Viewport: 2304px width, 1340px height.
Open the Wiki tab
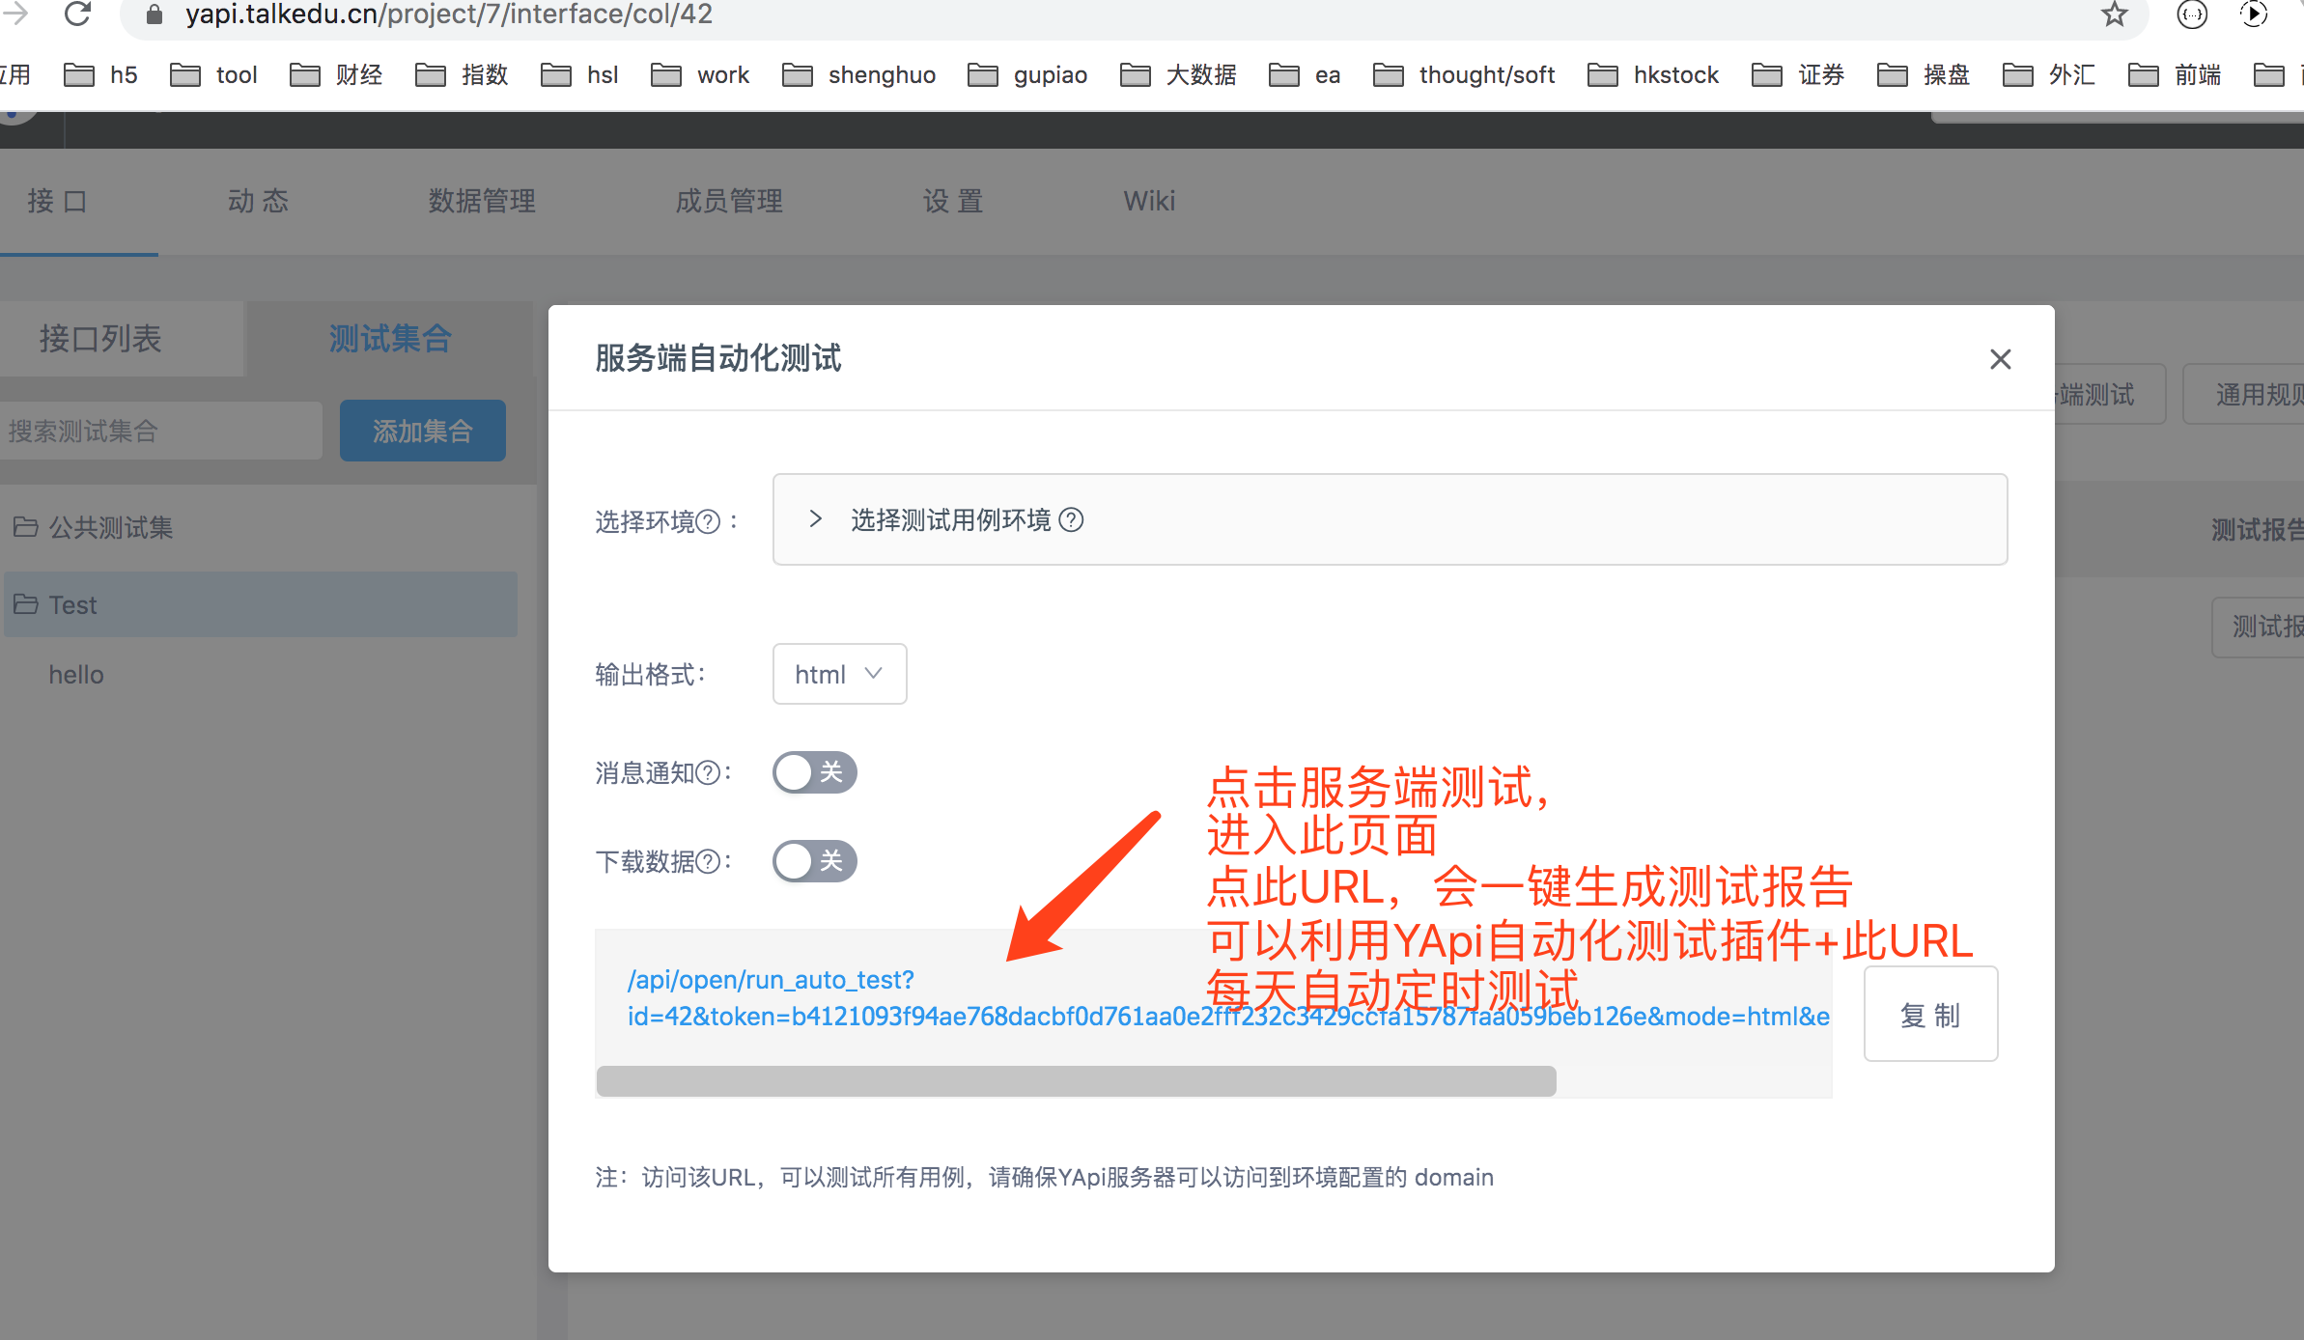click(x=1149, y=201)
